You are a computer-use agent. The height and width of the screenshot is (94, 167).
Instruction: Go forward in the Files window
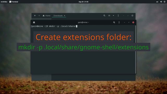point(39,16)
